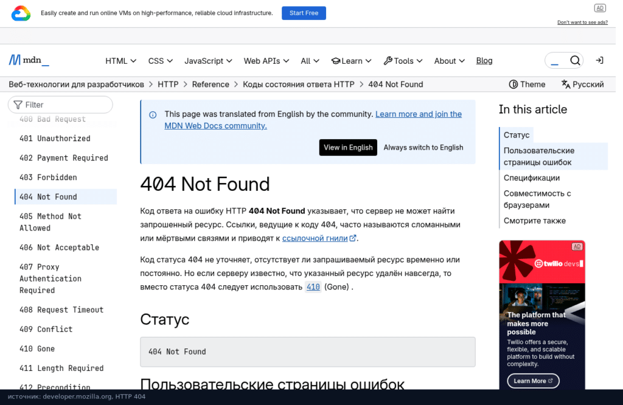
Task: Expand the JavaScript menu
Action: pos(208,61)
